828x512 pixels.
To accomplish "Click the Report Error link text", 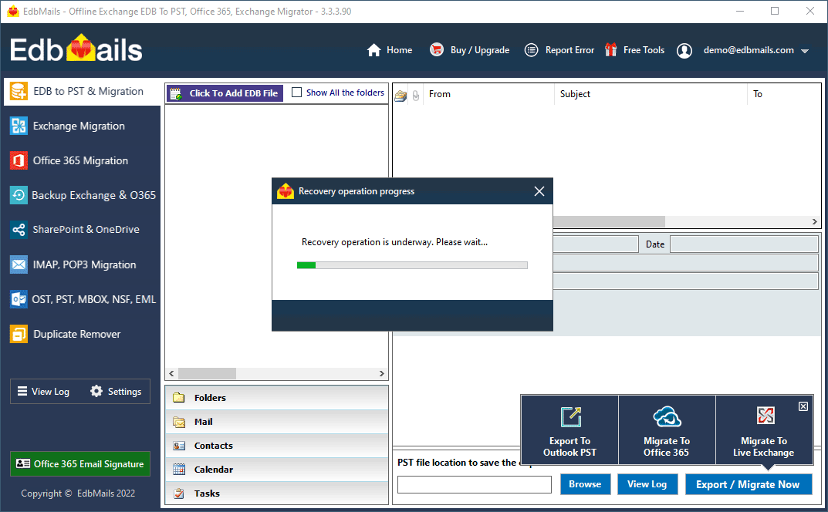I will pyautogui.click(x=569, y=50).
